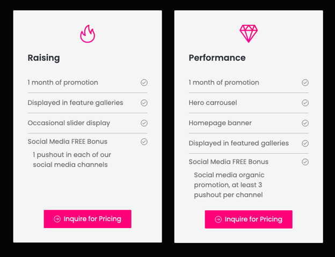Click checkmark beside Performance's 1 month of promotion
Image resolution: width=335 pixels, height=257 pixels.
[x=305, y=83]
